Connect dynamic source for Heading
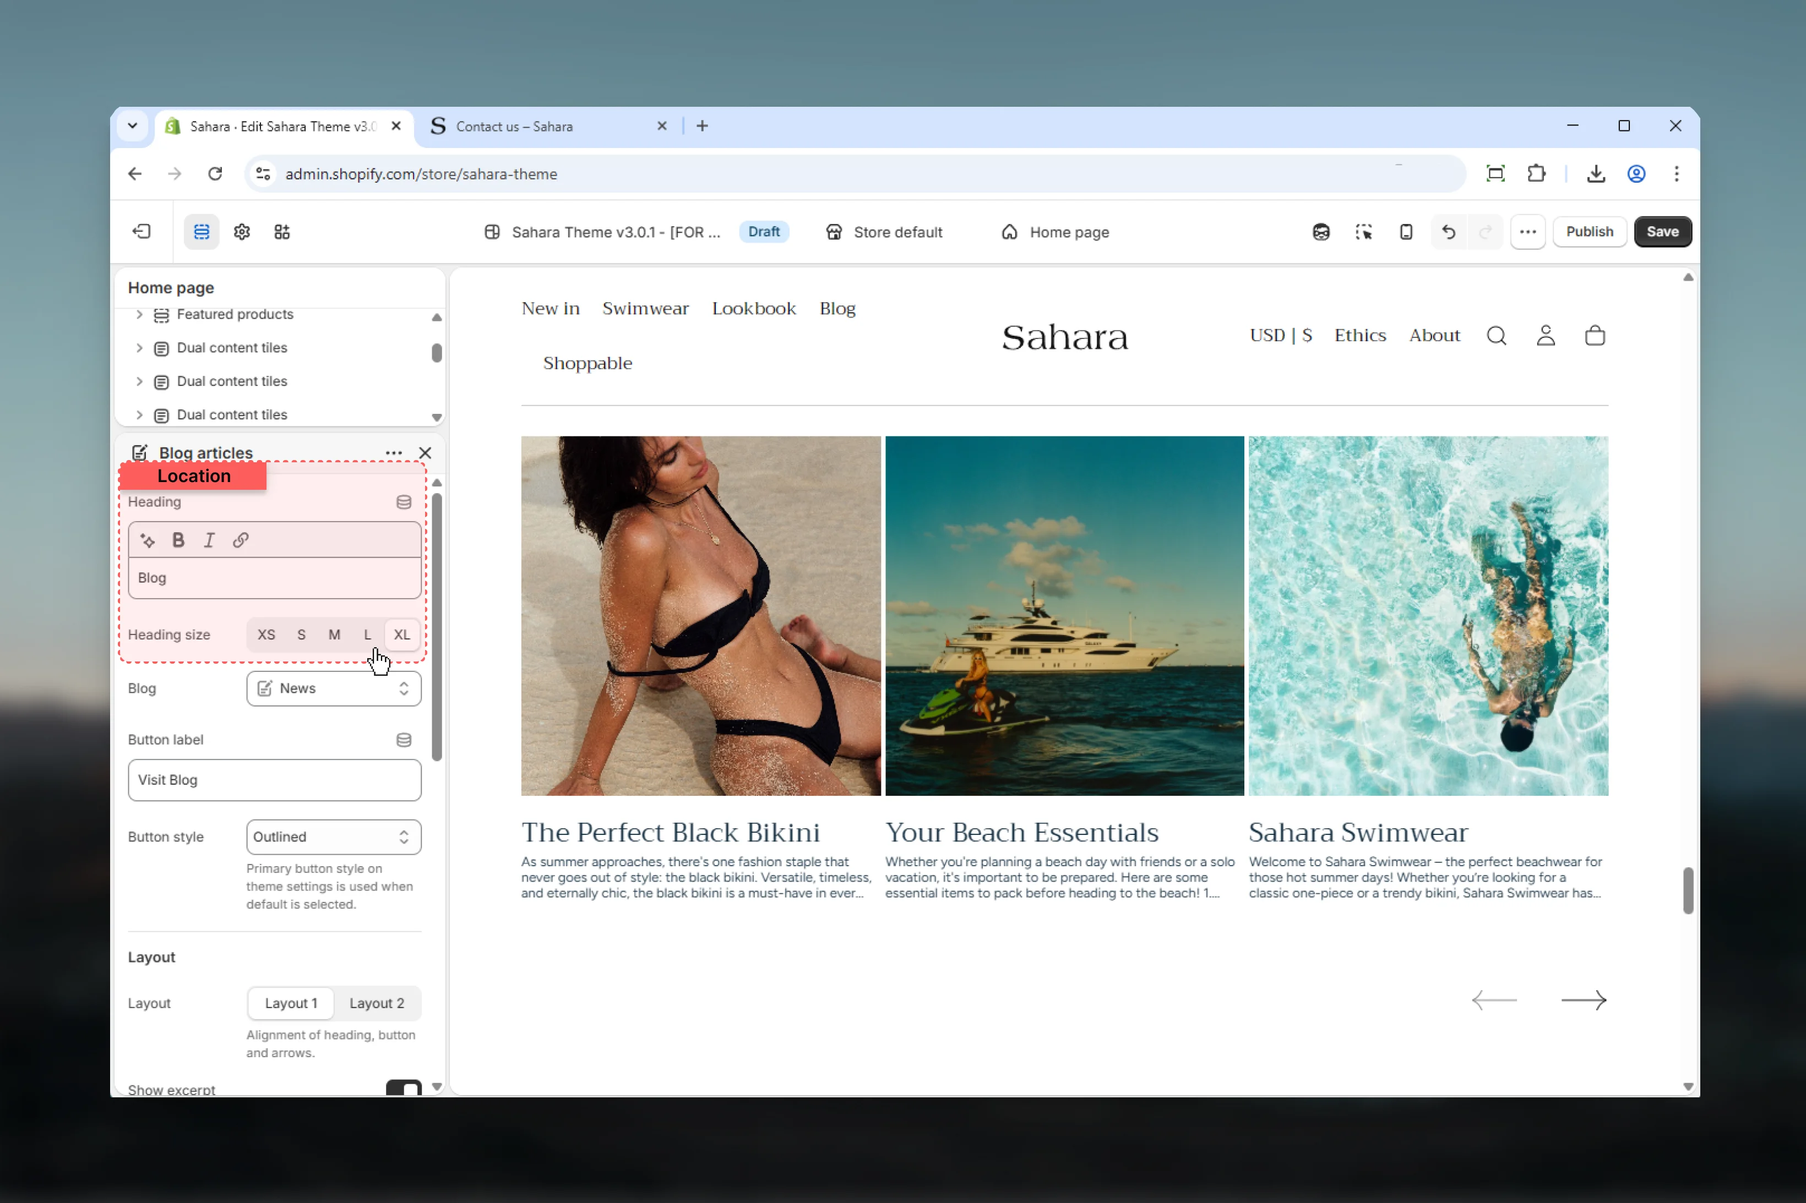This screenshot has width=1806, height=1203. point(404,502)
